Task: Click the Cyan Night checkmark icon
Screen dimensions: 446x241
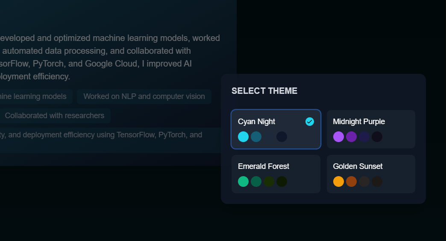Action: click(310, 122)
